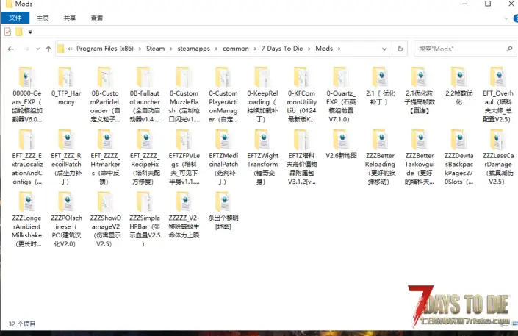Image resolution: width=518 pixels, height=336 pixels.
Task: Switch to the 共享 (Share) ribbon tab
Action: tap(70, 18)
